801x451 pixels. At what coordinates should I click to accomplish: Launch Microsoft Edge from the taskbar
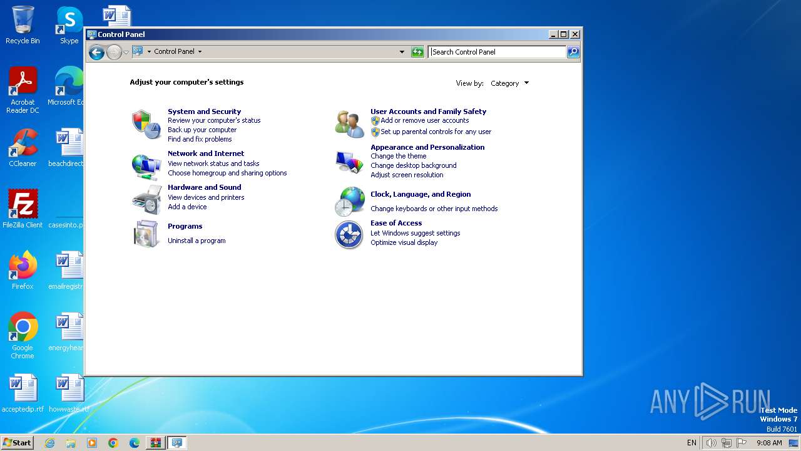[135, 443]
